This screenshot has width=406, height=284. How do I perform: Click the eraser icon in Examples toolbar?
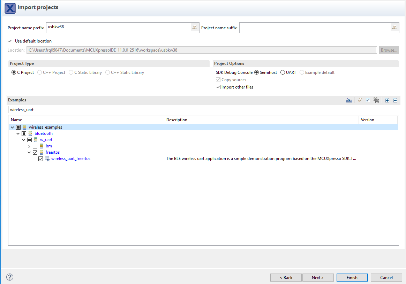point(360,100)
